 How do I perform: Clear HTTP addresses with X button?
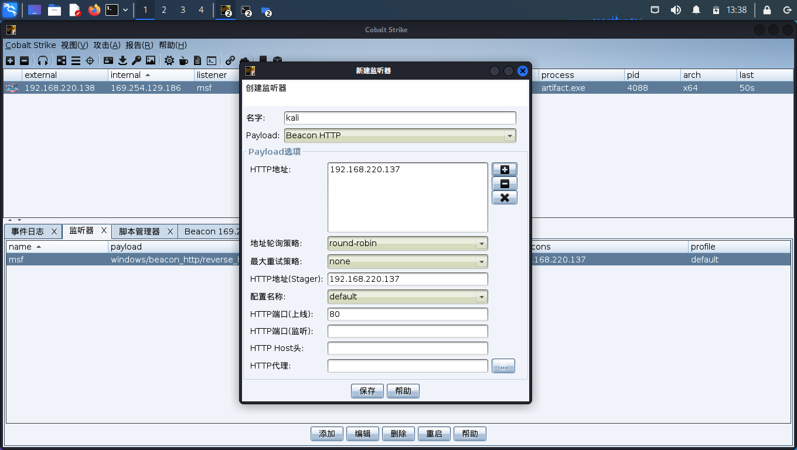point(505,197)
